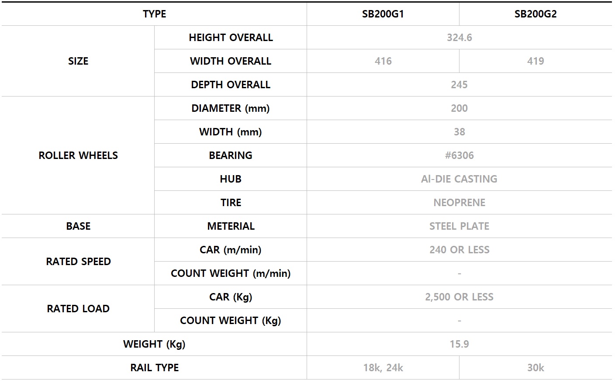Click the SB200G2 column header

pyautogui.click(x=536, y=14)
